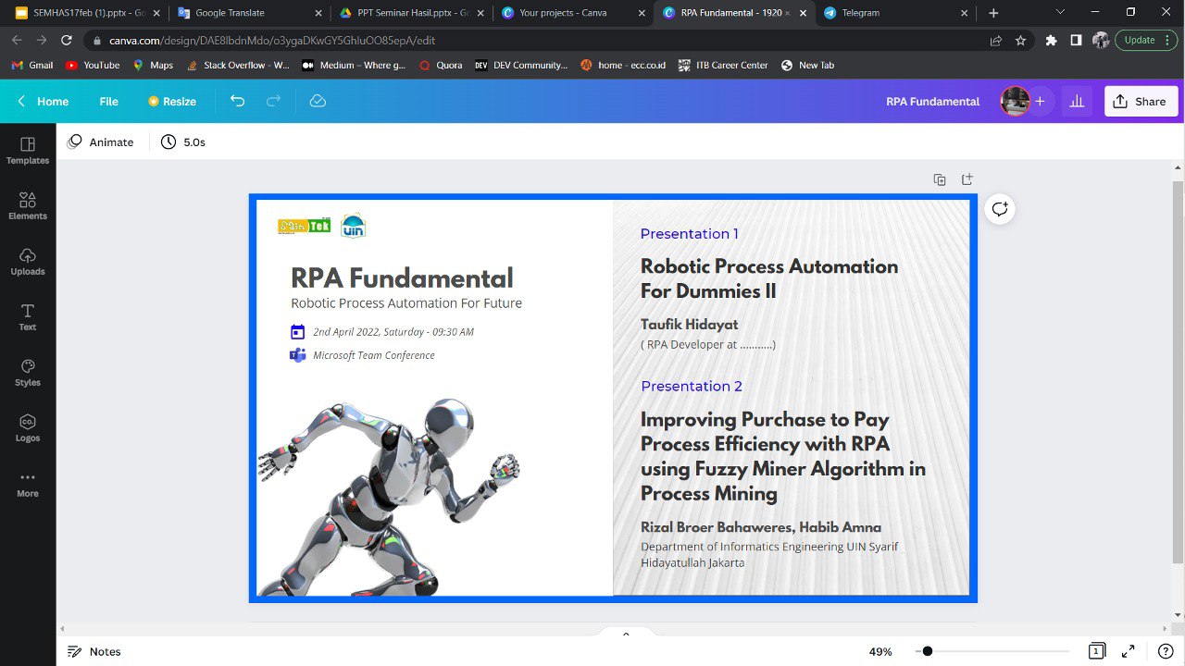Click the Animate button
The width and height of the screenshot is (1185, 666).
(x=101, y=142)
